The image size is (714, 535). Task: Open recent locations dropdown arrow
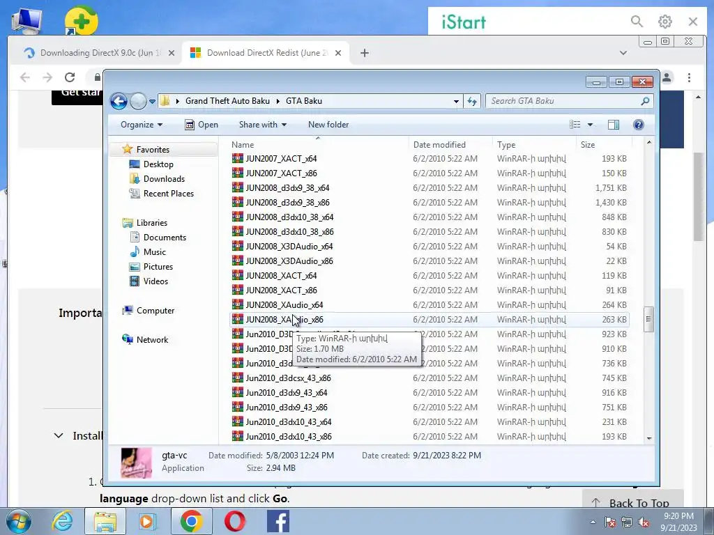(152, 102)
